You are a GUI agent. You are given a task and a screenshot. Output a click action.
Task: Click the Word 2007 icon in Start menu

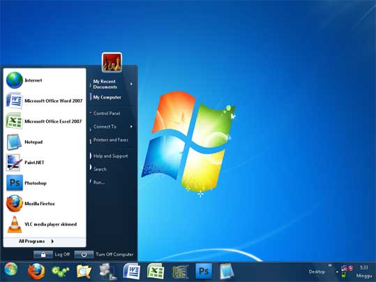[15, 101]
